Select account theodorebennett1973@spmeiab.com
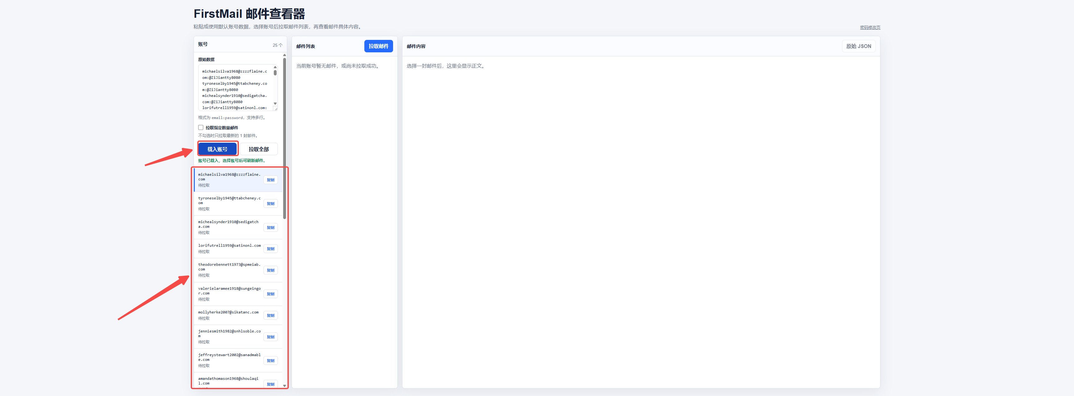This screenshot has width=1074, height=396. coord(238,270)
